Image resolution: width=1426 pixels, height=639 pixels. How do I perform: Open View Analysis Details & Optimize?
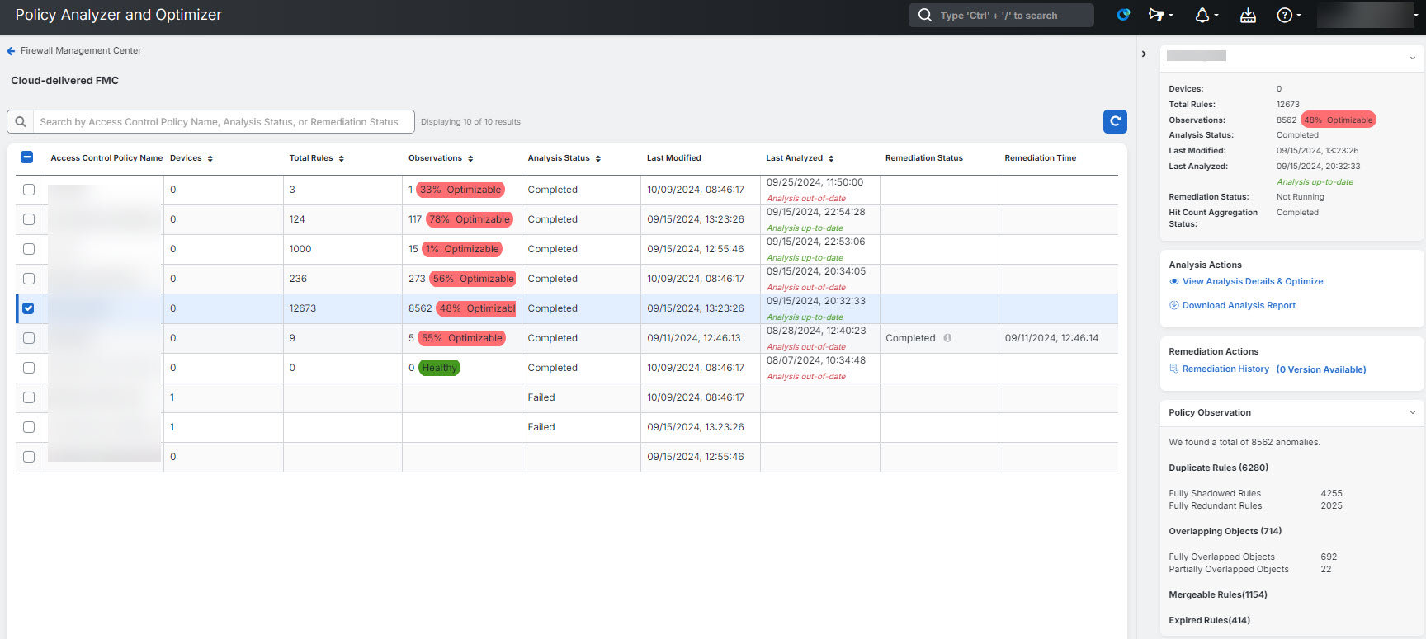(x=1253, y=282)
